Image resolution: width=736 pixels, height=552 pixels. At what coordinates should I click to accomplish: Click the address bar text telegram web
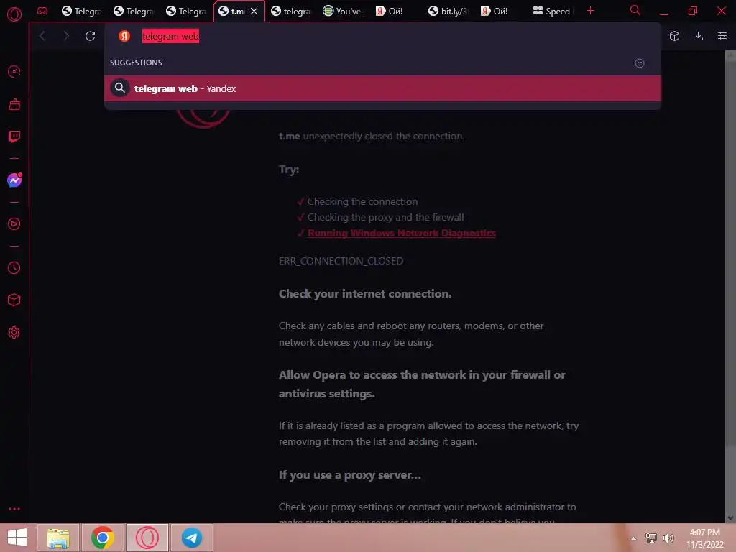coord(170,36)
